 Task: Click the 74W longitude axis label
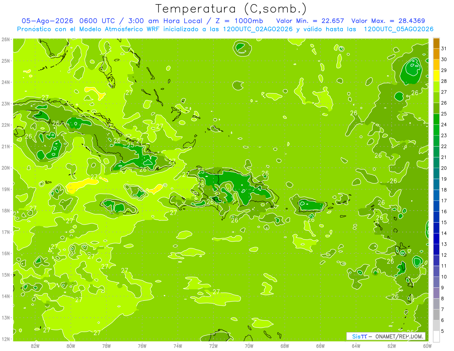tap(178, 346)
